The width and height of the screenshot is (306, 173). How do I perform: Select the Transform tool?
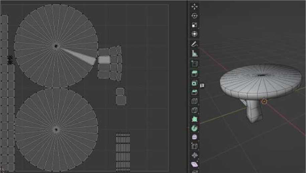pyautogui.click(x=194, y=34)
